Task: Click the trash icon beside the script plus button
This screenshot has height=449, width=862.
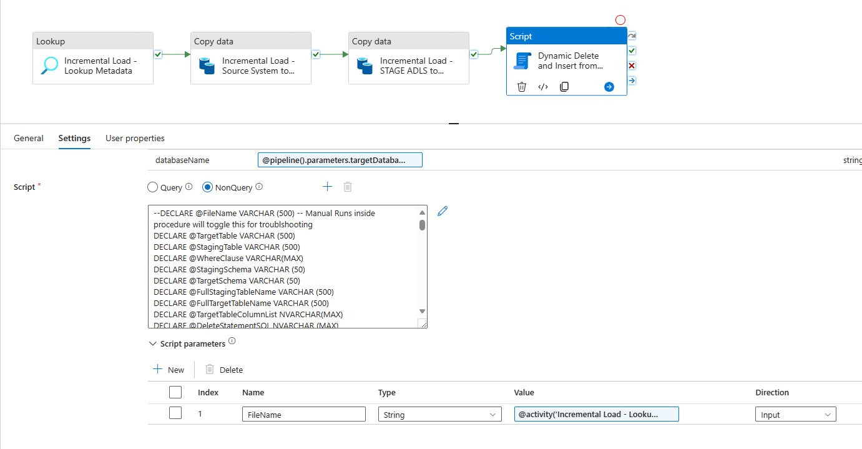Action: (x=348, y=186)
